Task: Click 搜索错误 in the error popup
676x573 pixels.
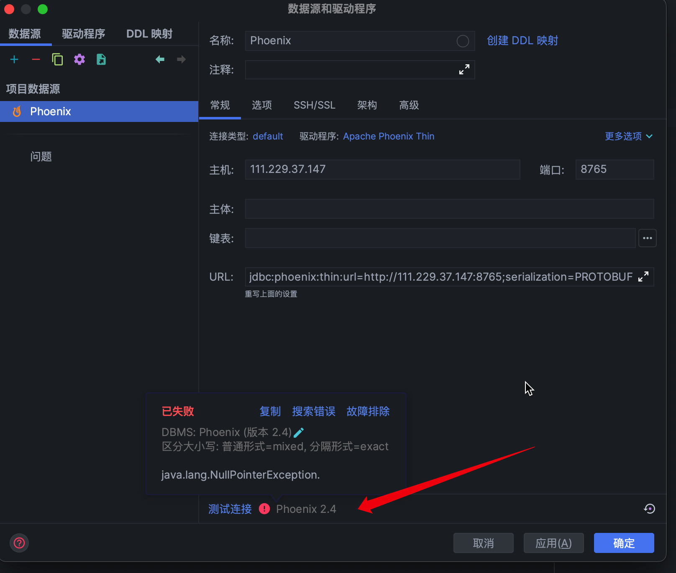Action: (314, 411)
